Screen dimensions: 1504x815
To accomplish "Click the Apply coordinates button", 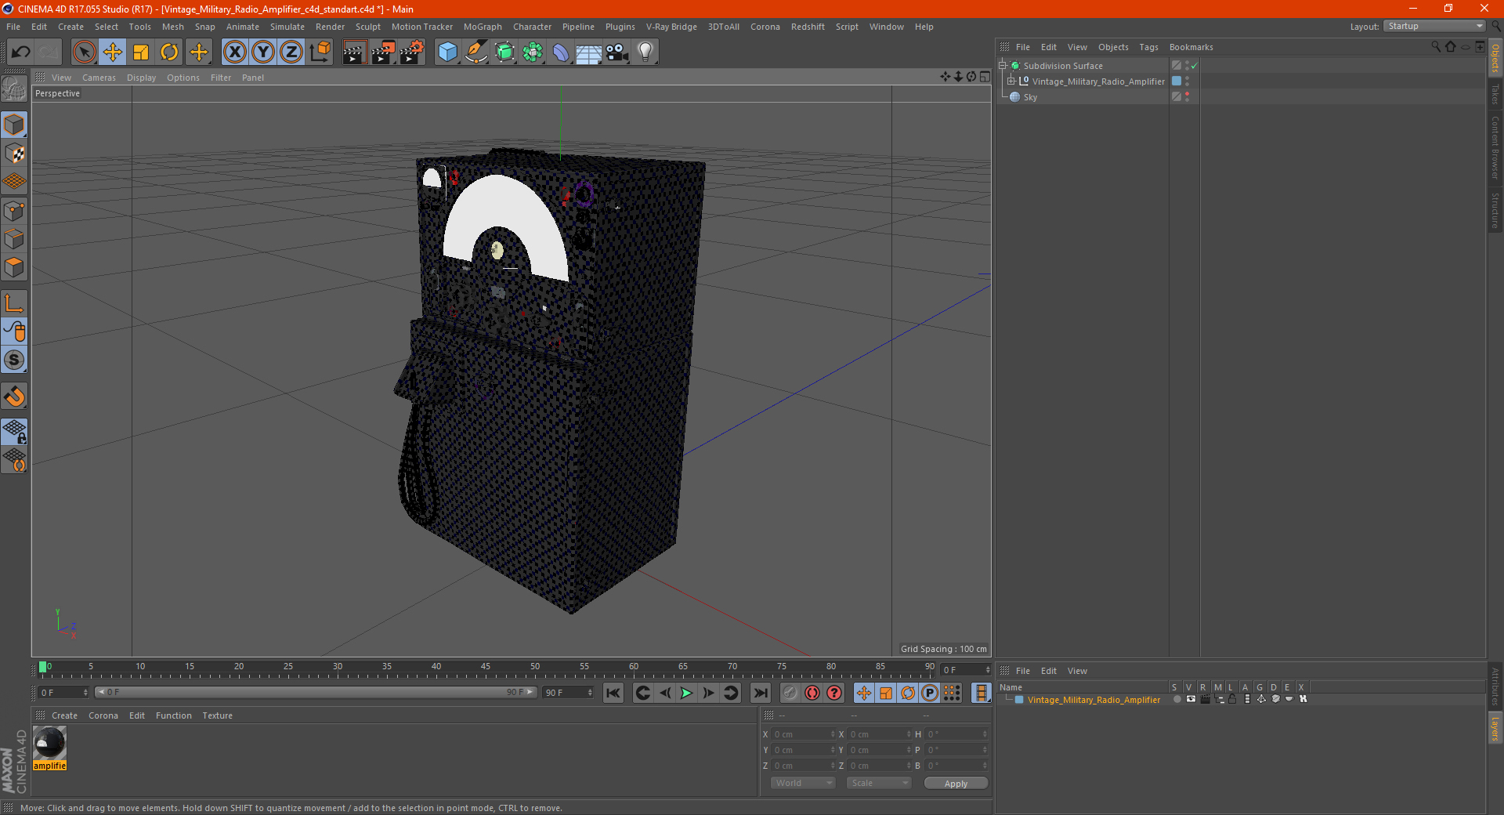I will click(x=956, y=784).
